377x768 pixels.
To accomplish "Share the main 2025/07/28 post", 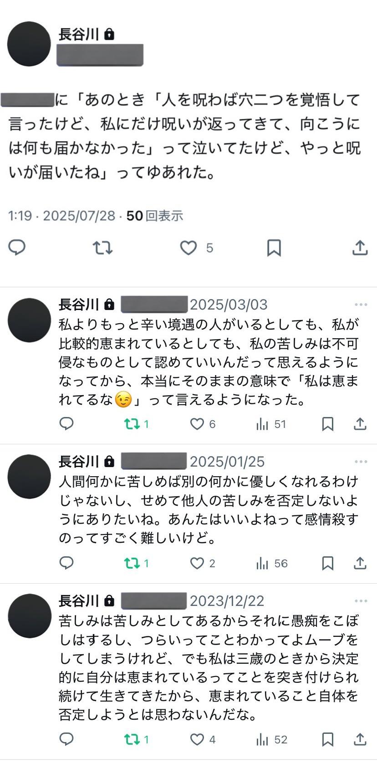I will click(360, 248).
